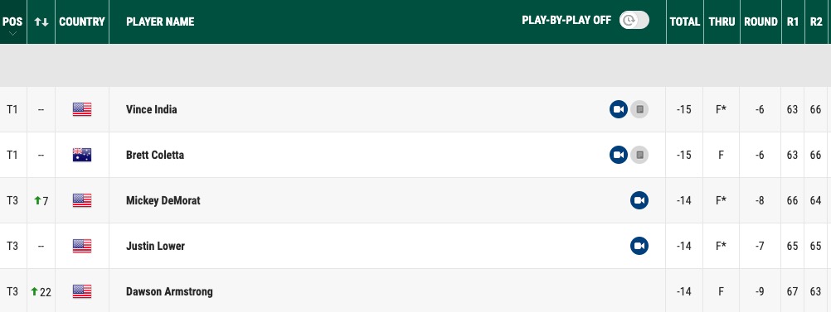
Task: Open Mickey DeMorat's player profile
Action: (163, 200)
